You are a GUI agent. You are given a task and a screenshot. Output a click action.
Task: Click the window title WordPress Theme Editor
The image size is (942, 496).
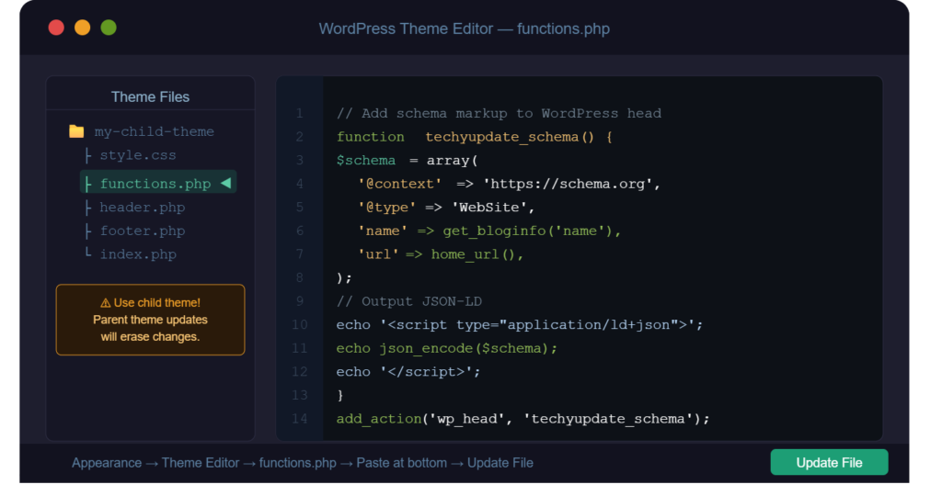(x=464, y=28)
